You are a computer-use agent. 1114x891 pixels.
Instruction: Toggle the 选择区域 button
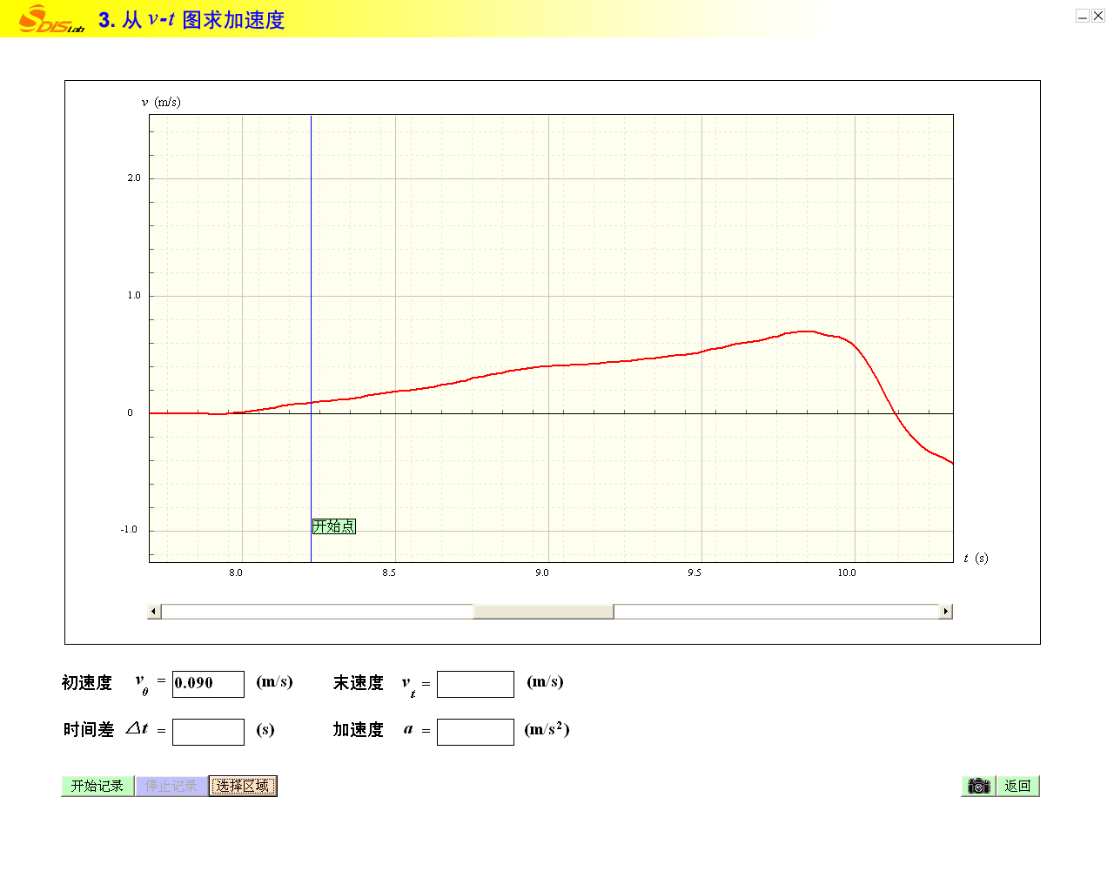pyautogui.click(x=243, y=786)
